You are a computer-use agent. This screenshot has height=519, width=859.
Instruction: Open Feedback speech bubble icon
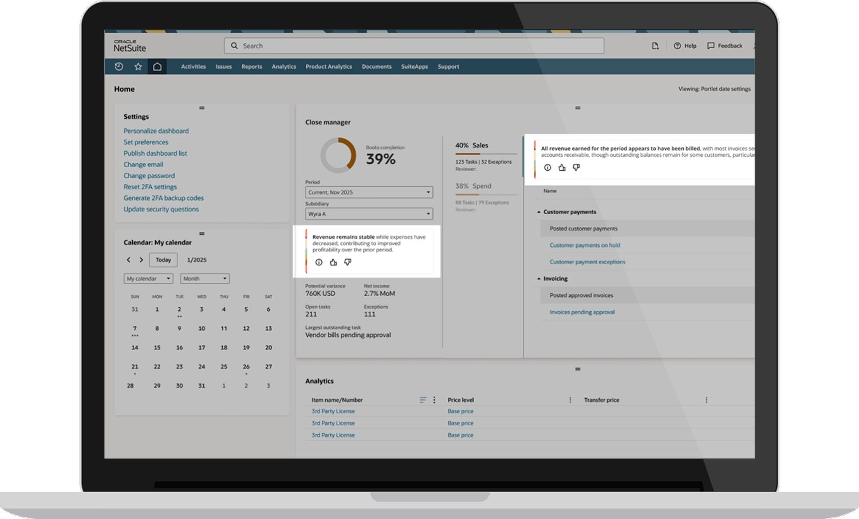click(x=711, y=46)
